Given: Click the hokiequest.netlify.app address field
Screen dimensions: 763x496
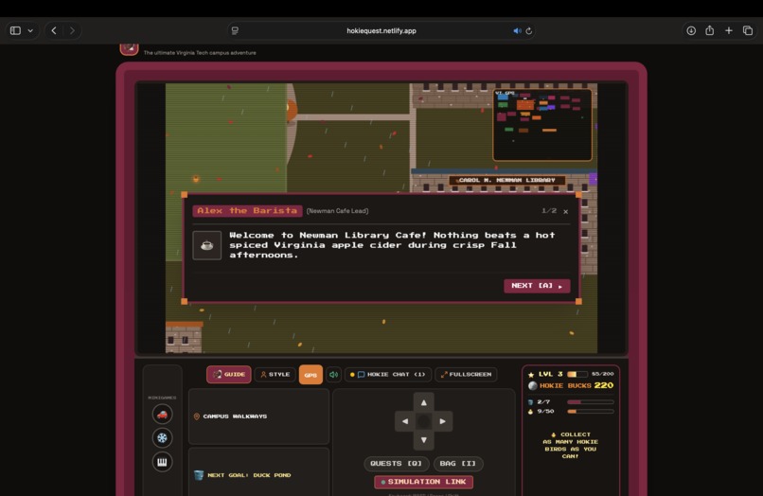Looking at the screenshot, I should (381, 30).
